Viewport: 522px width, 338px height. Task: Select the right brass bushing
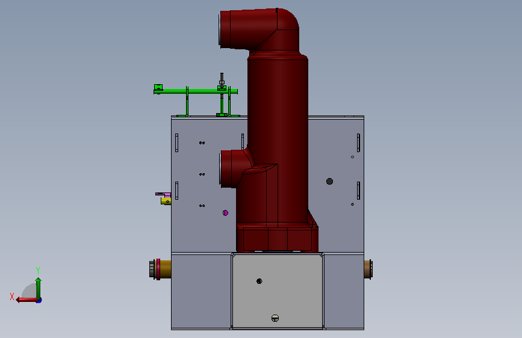[x=368, y=269]
